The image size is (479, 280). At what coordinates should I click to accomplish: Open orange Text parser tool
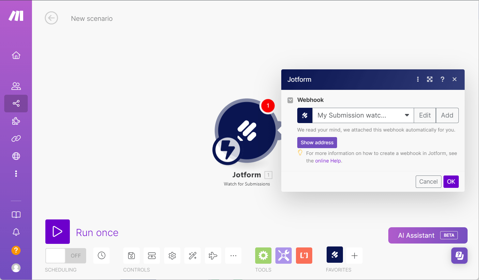coord(304,256)
